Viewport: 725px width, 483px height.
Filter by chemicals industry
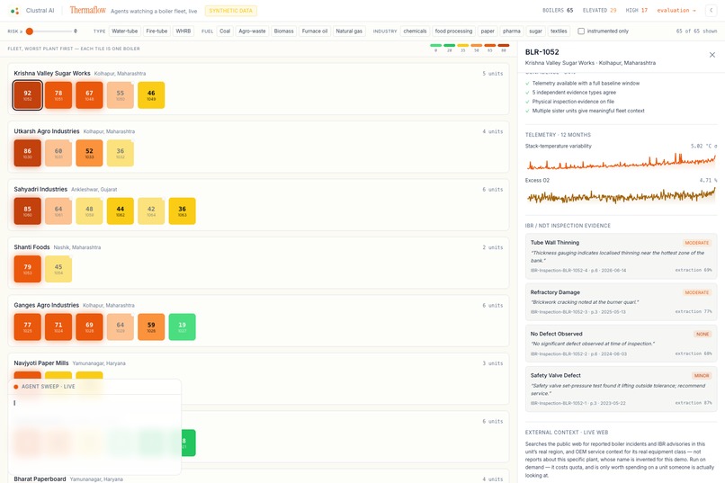coord(415,31)
